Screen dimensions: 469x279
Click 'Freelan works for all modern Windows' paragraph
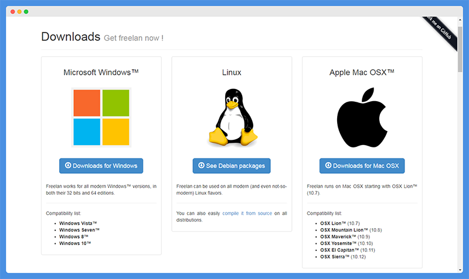[x=101, y=190]
